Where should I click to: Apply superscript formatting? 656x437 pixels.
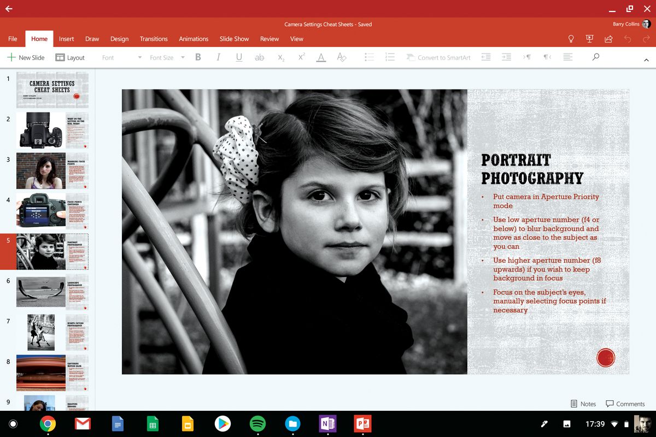point(300,57)
